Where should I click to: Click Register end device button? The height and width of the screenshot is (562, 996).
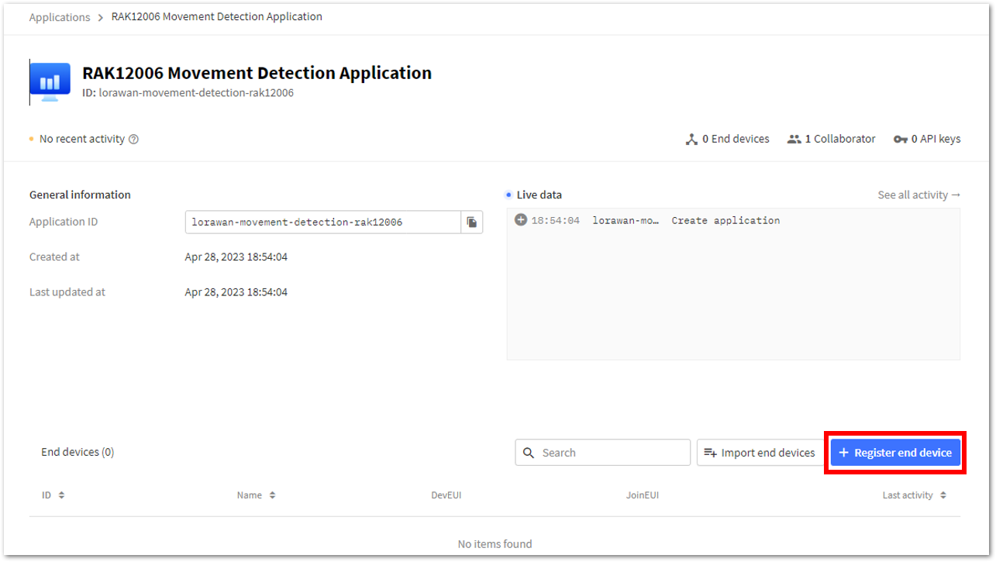pos(895,453)
